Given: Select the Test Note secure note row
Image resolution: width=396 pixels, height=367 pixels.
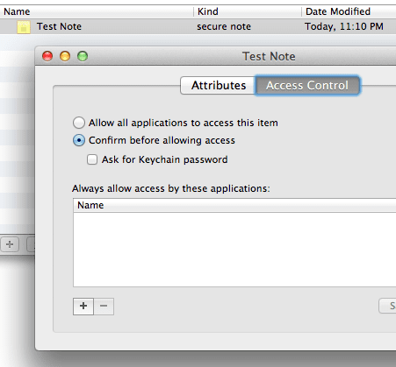Looking at the screenshot, I should tap(198, 26).
